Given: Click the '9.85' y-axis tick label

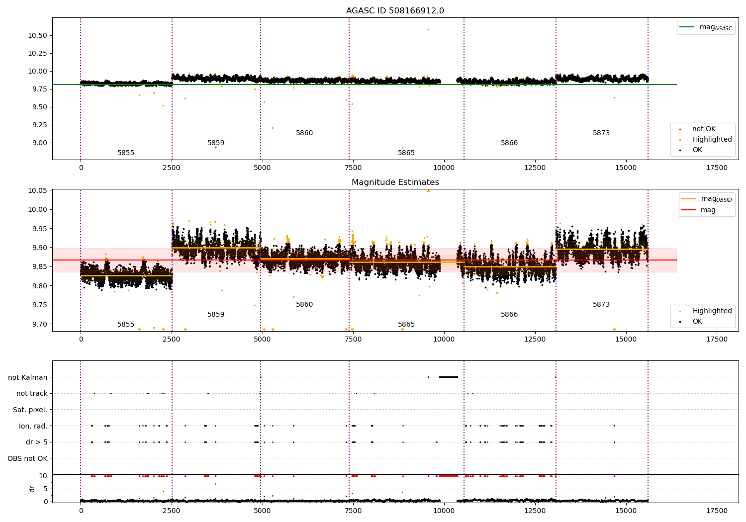Looking at the screenshot, I should [39, 267].
